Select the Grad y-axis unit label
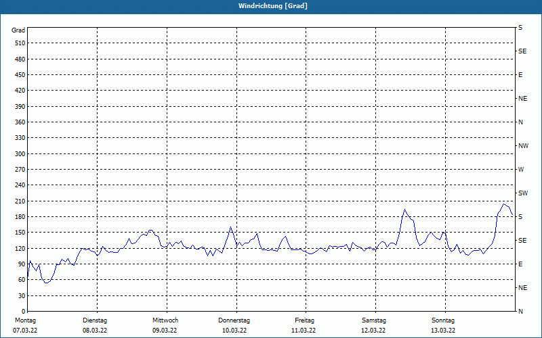This screenshot has width=542, height=338. click(18, 30)
